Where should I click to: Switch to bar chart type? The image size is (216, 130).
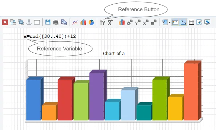click(x=83, y=22)
